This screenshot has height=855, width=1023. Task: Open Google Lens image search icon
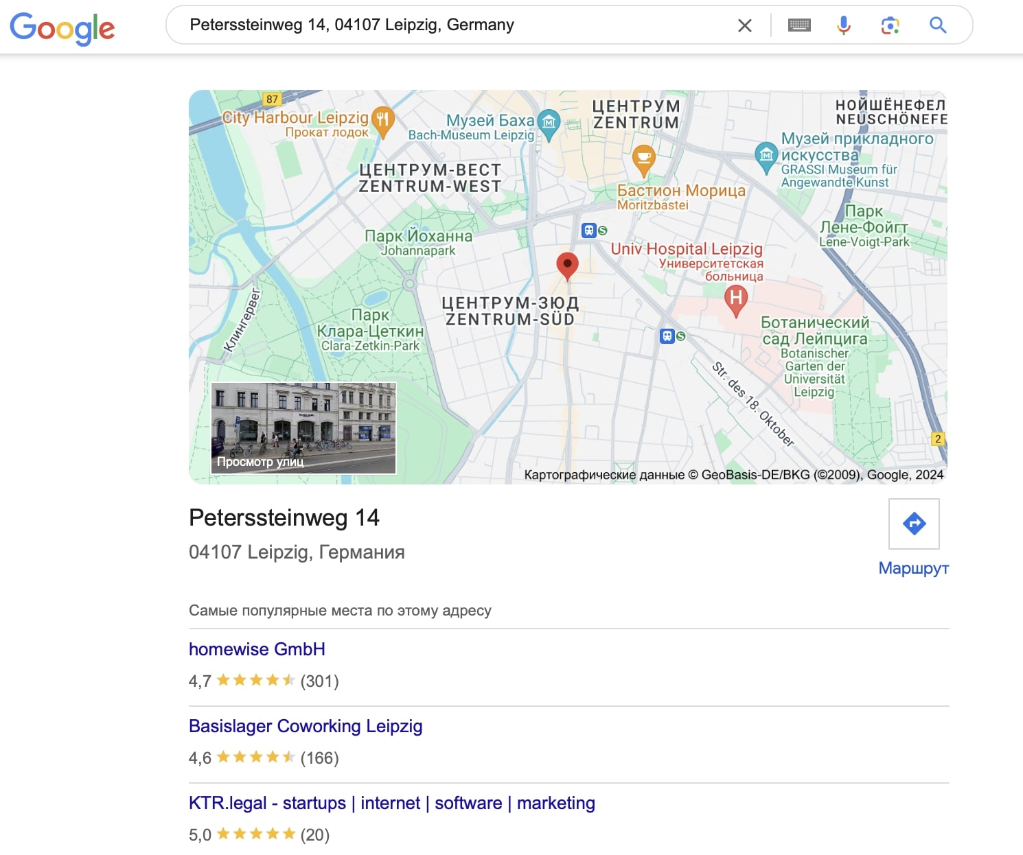(890, 25)
